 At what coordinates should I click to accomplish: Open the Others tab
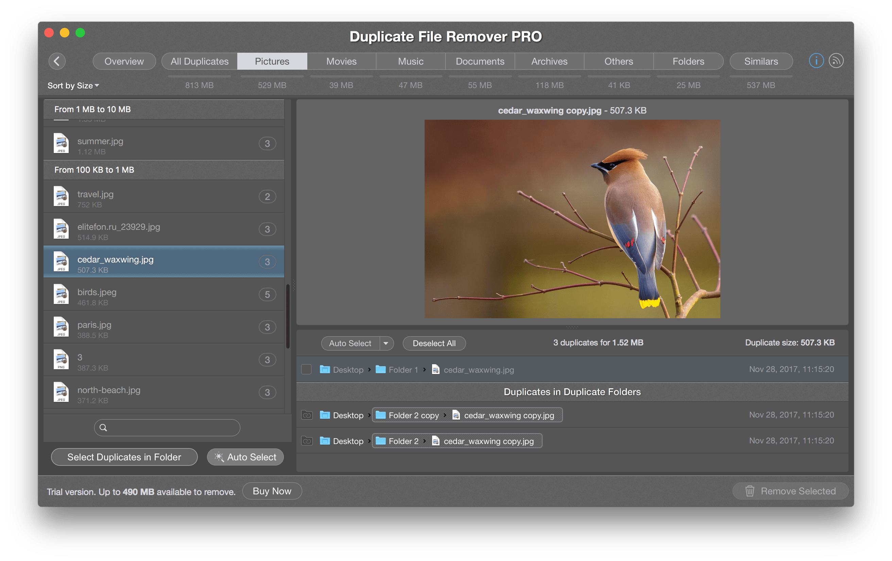pyautogui.click(x=619, y=61)
